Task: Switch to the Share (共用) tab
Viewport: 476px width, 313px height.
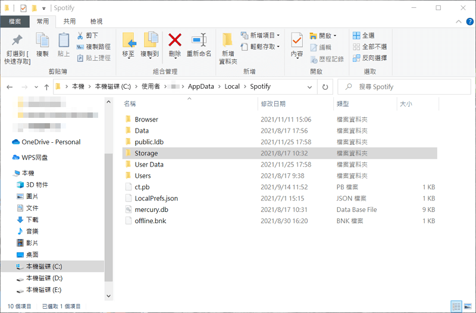Action: (70, 21)
